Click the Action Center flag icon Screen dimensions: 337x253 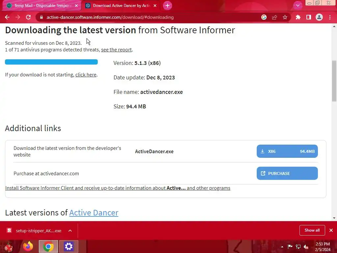290,246
